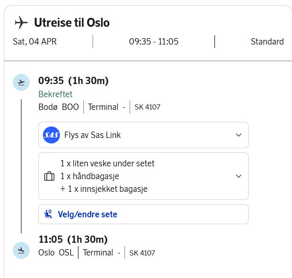The height and width of the screenshot is (278, 292).
Task: Click the 09:35 - 11:05 time summary
Action: pos(154,42)
